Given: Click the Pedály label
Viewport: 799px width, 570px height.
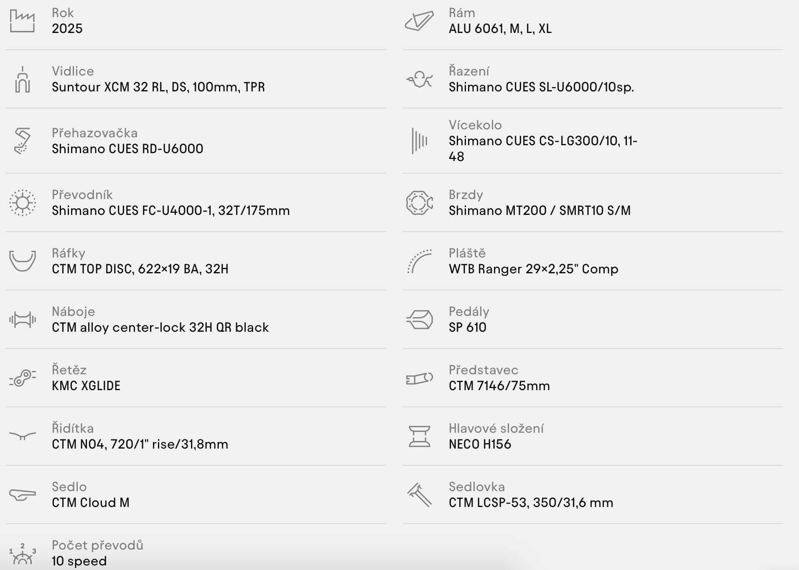Looking at the screenshot, I should click(469, 312).
